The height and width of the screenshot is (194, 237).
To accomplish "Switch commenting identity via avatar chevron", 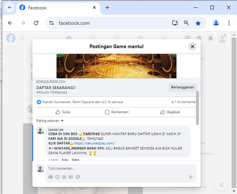I will (40, 168).
